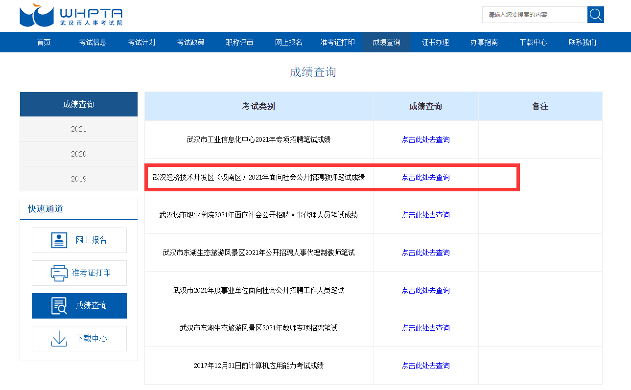Focus the search input field
Image resolution: width=631 pixels, height=390 pixels.
535,15
